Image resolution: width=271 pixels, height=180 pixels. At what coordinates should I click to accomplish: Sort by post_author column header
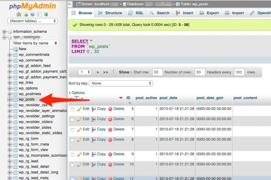click(x=146, y=98)
